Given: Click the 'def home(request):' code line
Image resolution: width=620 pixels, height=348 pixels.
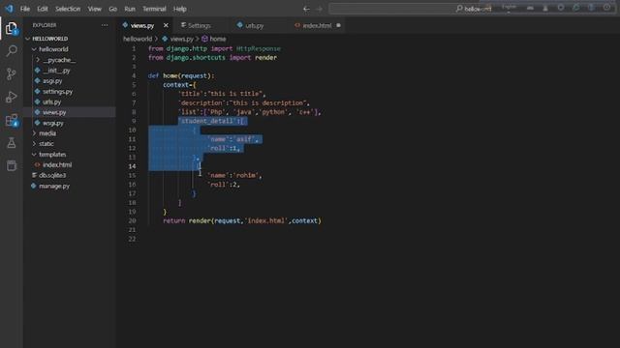Looking at the screenshot, I should tap(181, 75).
